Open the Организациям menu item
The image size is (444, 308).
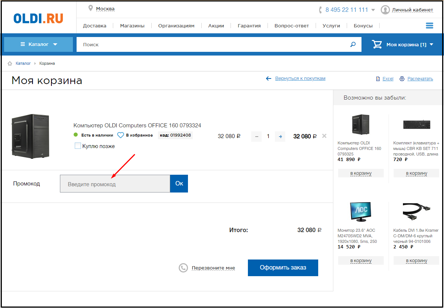tap(176, 26)
